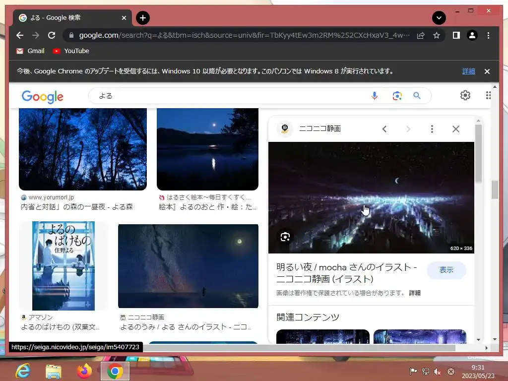The width and height of the screenshot is (508, 381).
Task: Open preview panel more options menu
Action: (432, 129)
